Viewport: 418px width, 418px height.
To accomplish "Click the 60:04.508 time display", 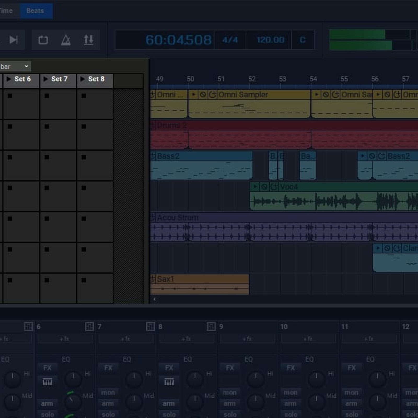I will pos(178,40).
